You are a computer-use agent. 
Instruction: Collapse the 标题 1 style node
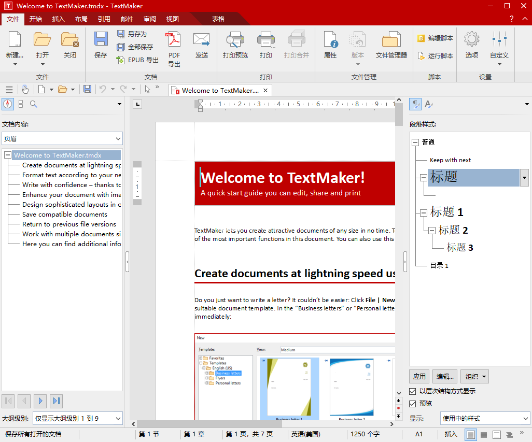424,213
